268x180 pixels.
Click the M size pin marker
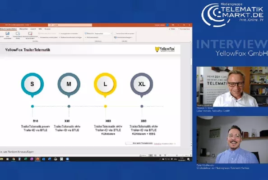(x=69, y=85)
